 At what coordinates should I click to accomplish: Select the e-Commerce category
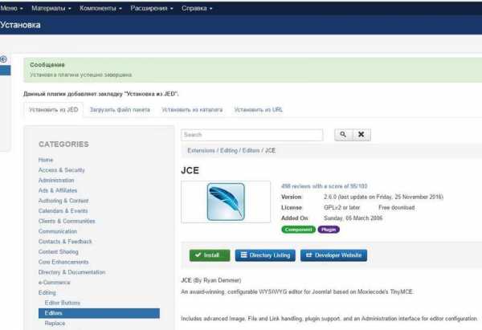[55, 283]
